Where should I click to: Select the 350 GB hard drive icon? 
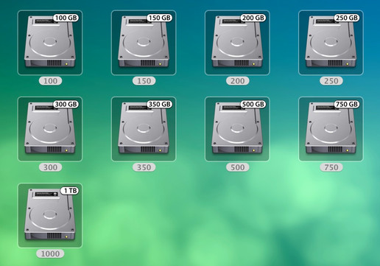click(x=144, y=129)
